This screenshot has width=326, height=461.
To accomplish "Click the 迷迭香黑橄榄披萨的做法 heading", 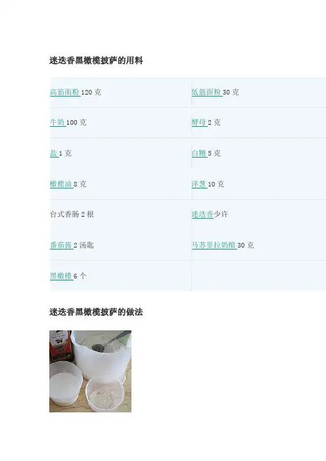I will point(96,312).
